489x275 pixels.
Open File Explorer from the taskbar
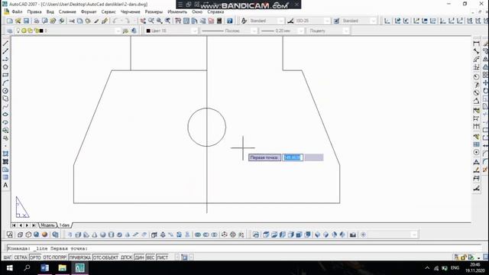[62, 268]
